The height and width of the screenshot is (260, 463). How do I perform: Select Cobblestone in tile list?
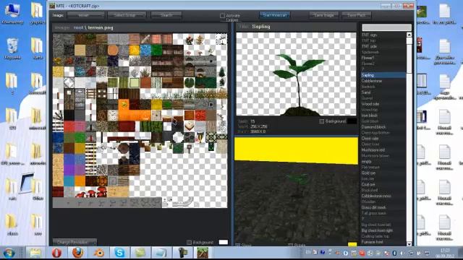pos(383,81)
